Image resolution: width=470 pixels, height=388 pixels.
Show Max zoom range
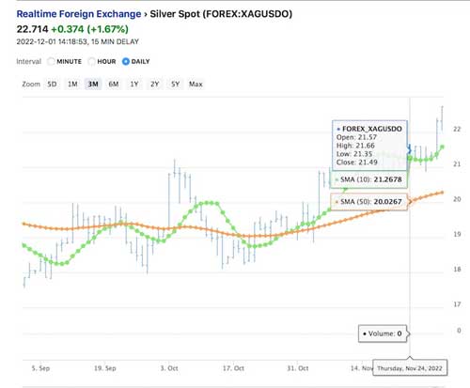click(196, 84)
